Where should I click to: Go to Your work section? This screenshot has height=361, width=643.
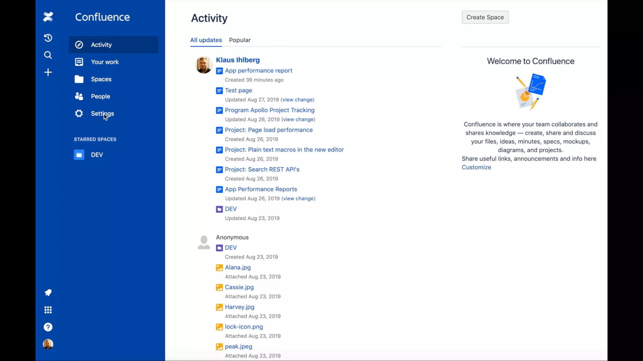(x=105, y=62)
